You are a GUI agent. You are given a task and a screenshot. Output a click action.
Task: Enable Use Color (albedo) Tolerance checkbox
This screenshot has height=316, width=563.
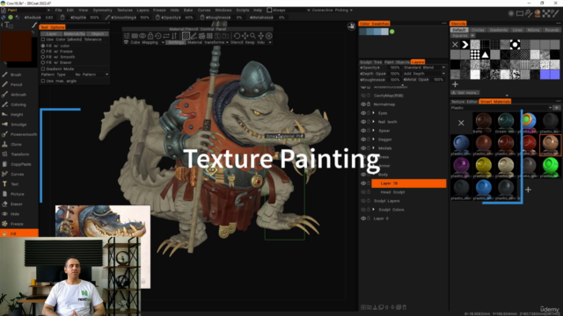[x=43, y=39]
